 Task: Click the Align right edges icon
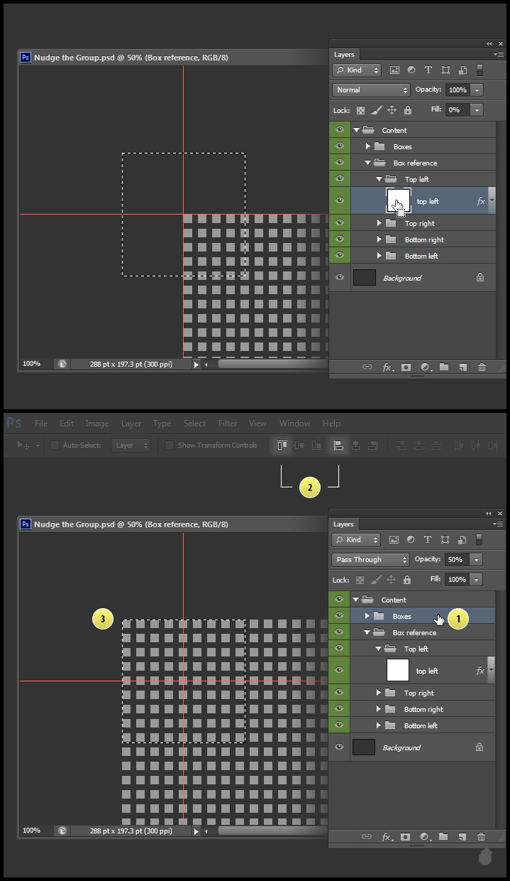[372, 445]
